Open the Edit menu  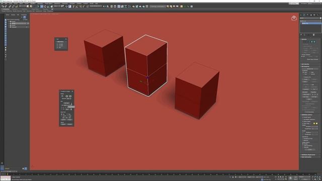tap(6, 4)
